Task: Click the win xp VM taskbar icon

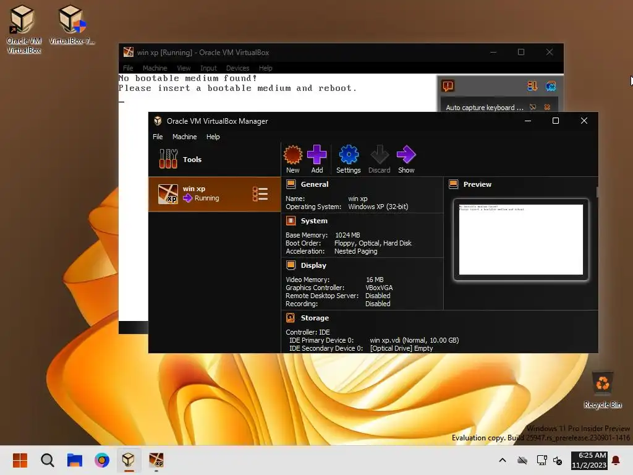Action: point(156,460)
